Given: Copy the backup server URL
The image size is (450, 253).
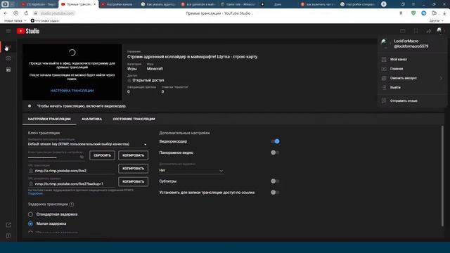Looking at the screenshot, I should [x=133, y=181].
